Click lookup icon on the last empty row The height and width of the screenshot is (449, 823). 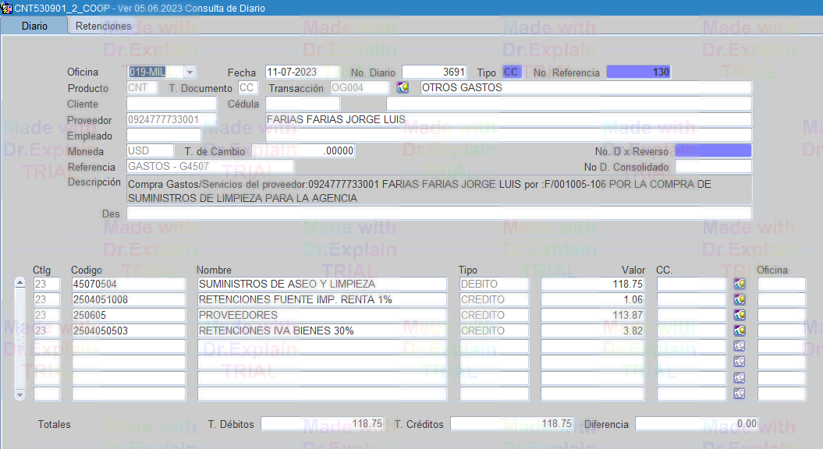740,394
